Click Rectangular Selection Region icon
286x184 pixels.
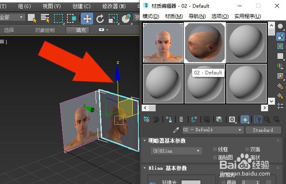pyautogui.click(x=59, y=18)
